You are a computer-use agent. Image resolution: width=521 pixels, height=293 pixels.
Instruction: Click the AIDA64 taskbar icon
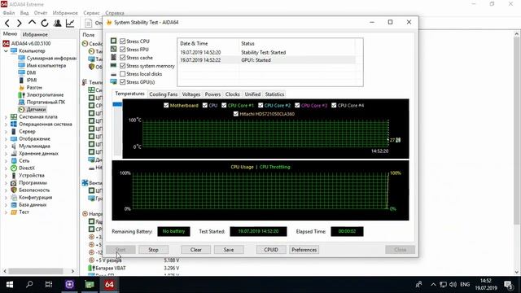click(109, 284)
